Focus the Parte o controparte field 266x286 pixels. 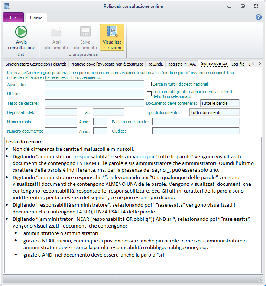(x=196, y=121)
